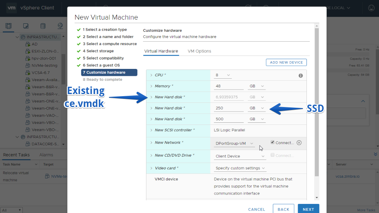This screenshot has width=379, height=213.
Task: Click the NVMe-te... target VM icon in Recent Tasks
Action: click(47, 176)
